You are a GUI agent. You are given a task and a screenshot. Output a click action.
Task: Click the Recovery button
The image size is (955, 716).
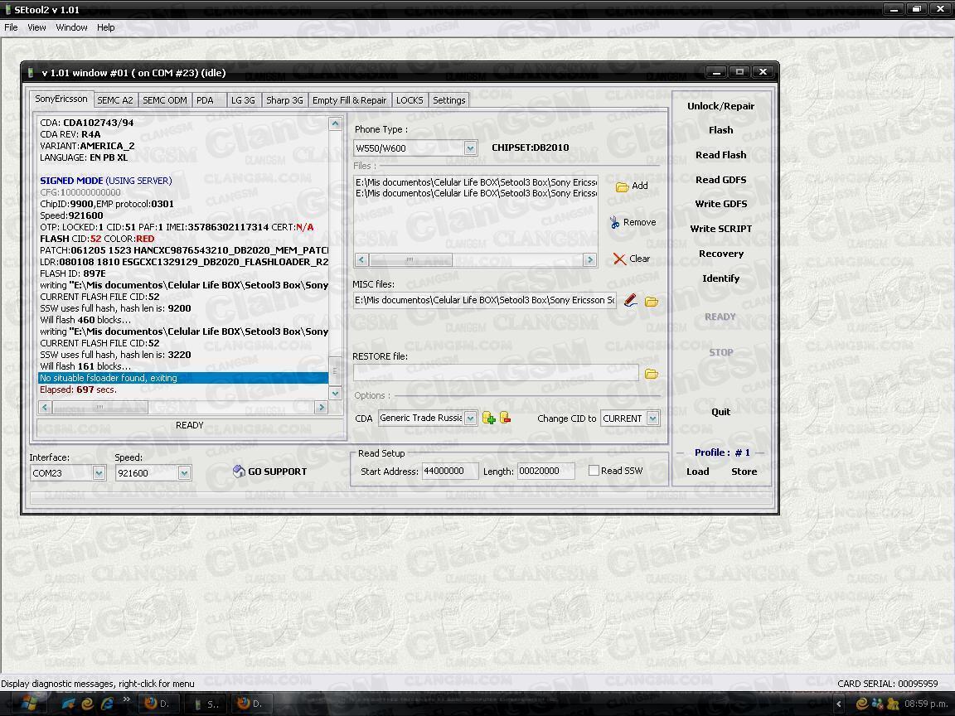[720, 254]
